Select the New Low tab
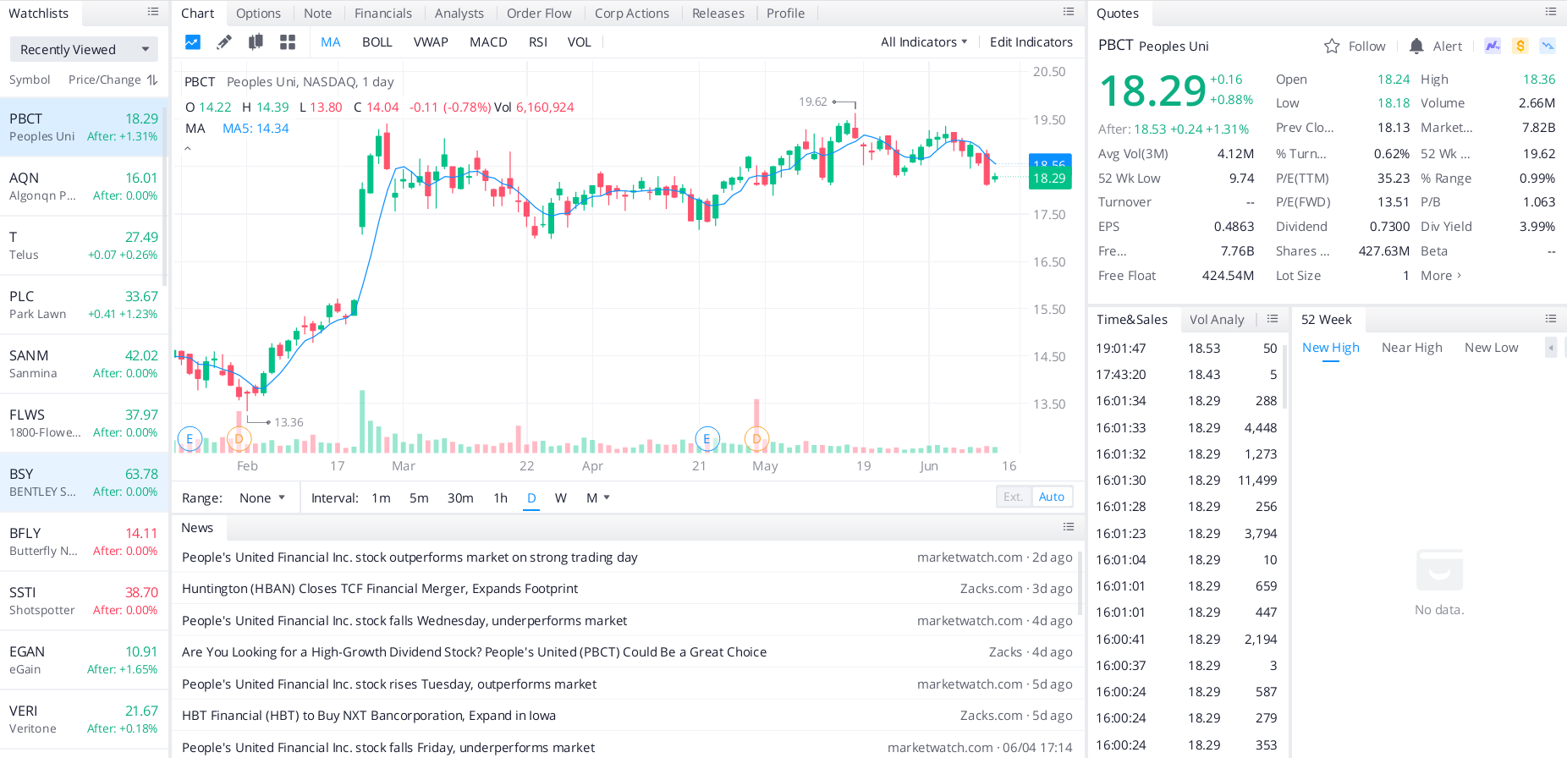 click(1492, 348)
